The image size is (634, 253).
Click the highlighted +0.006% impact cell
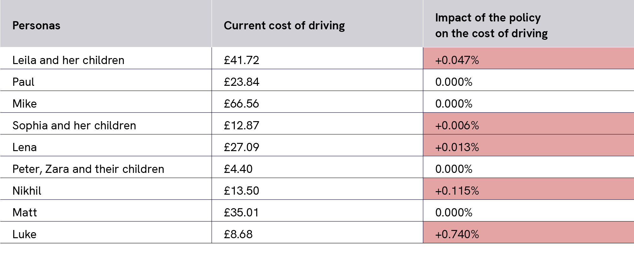[457, 125]
